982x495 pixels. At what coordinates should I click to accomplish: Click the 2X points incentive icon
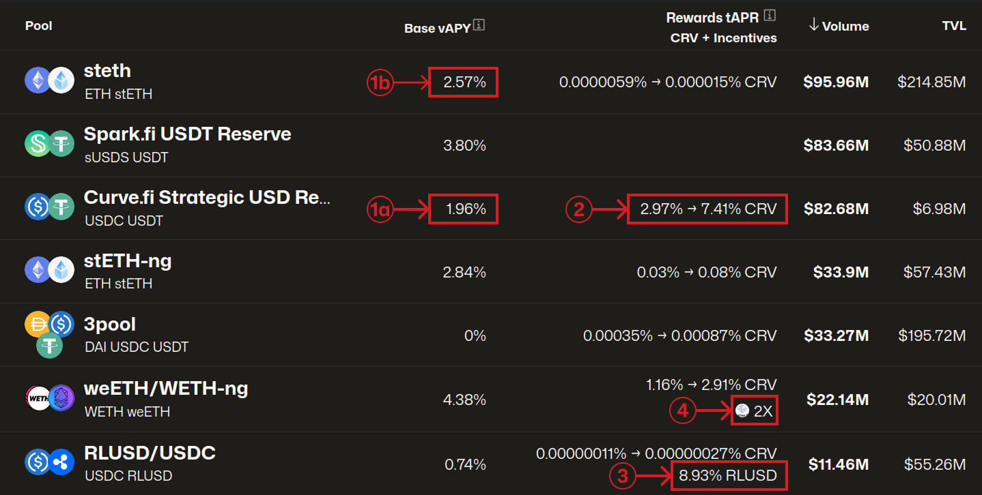click(x=742, y=410)
